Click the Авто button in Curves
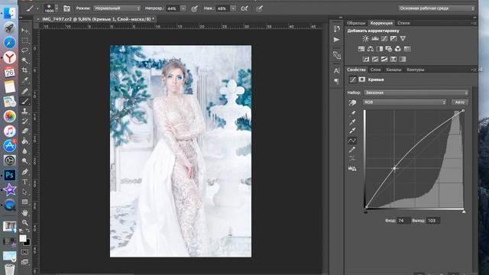 coord(460,102)
